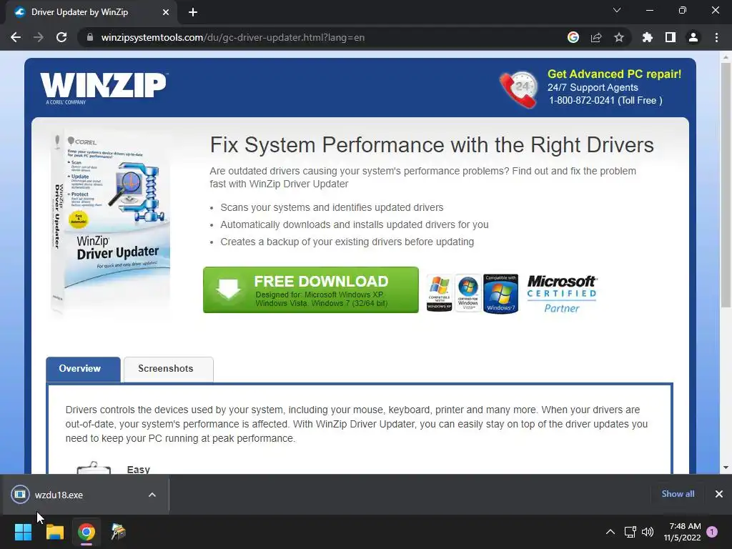Screen dimensions: 732x549
Task: Click the browser forward arrow
Action: tap(39, 37)
